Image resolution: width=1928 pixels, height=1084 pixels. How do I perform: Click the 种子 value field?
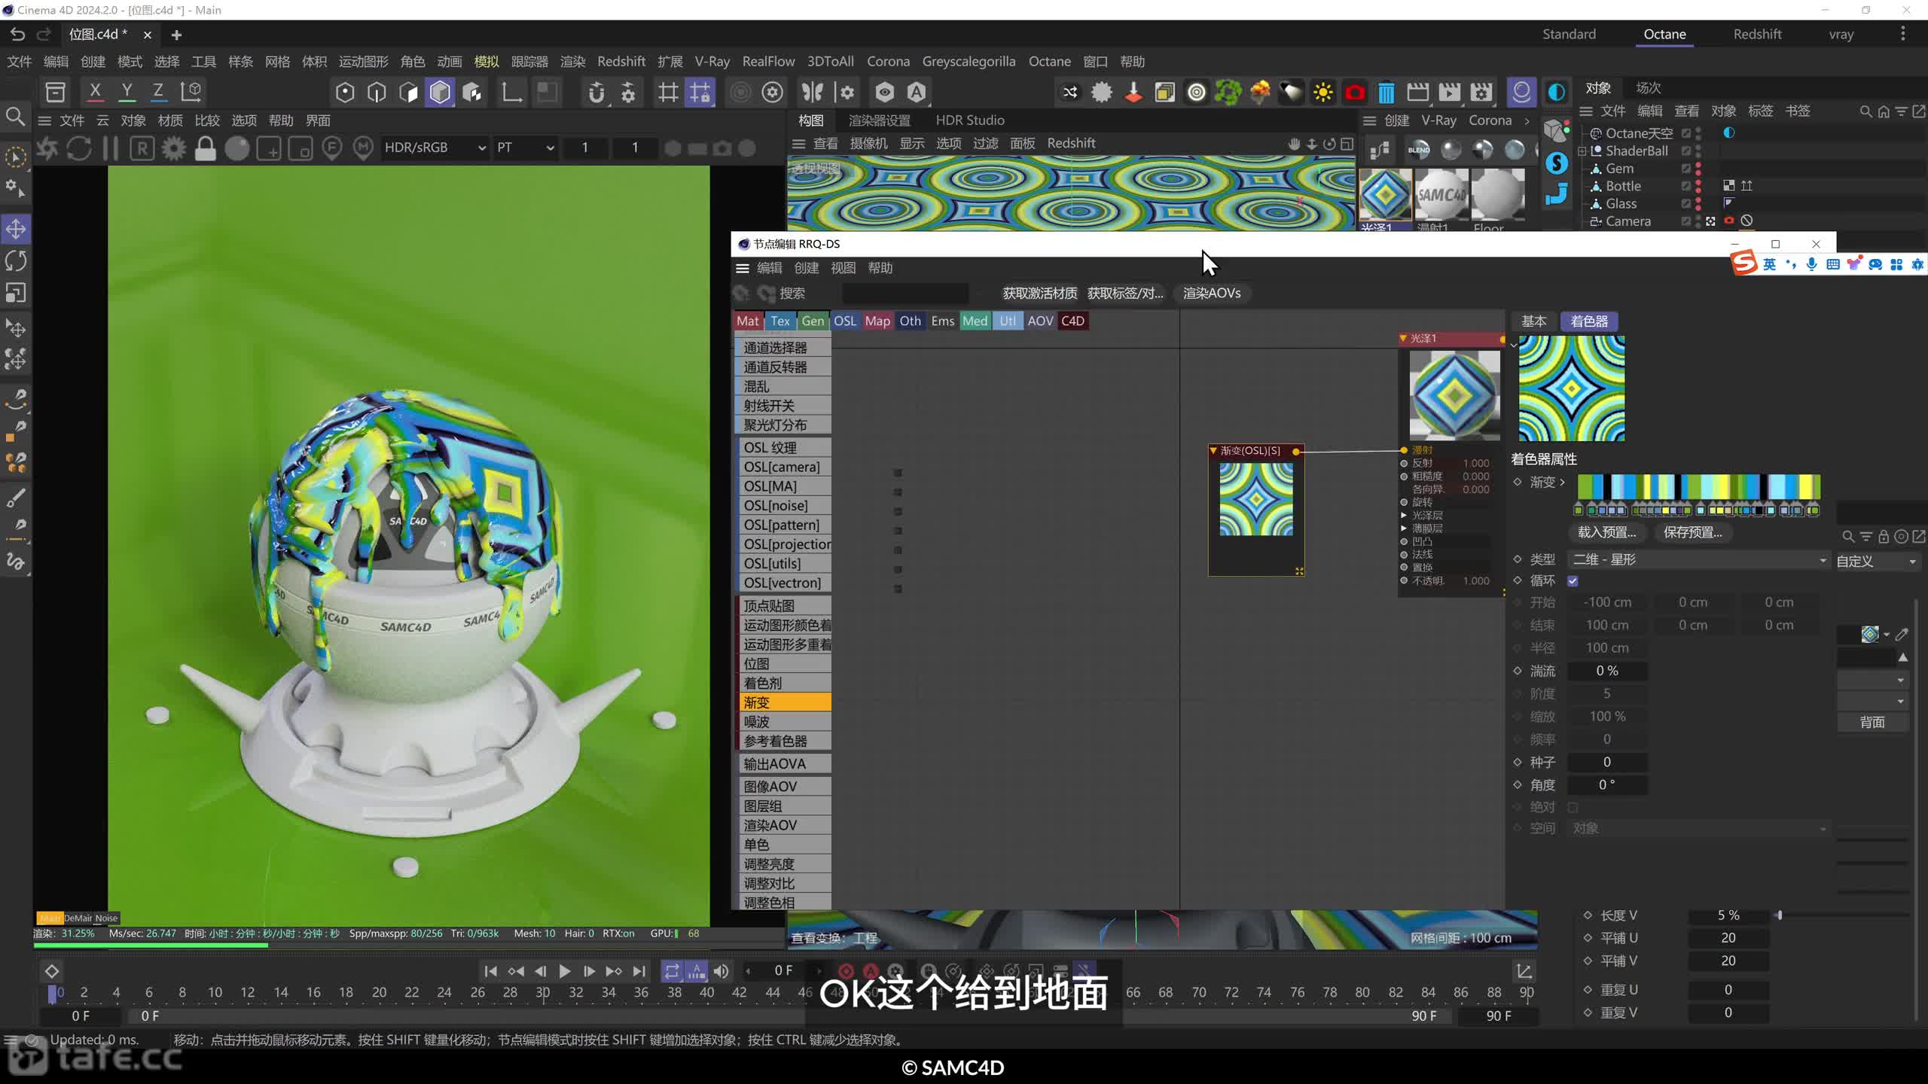click(1606, 762)
